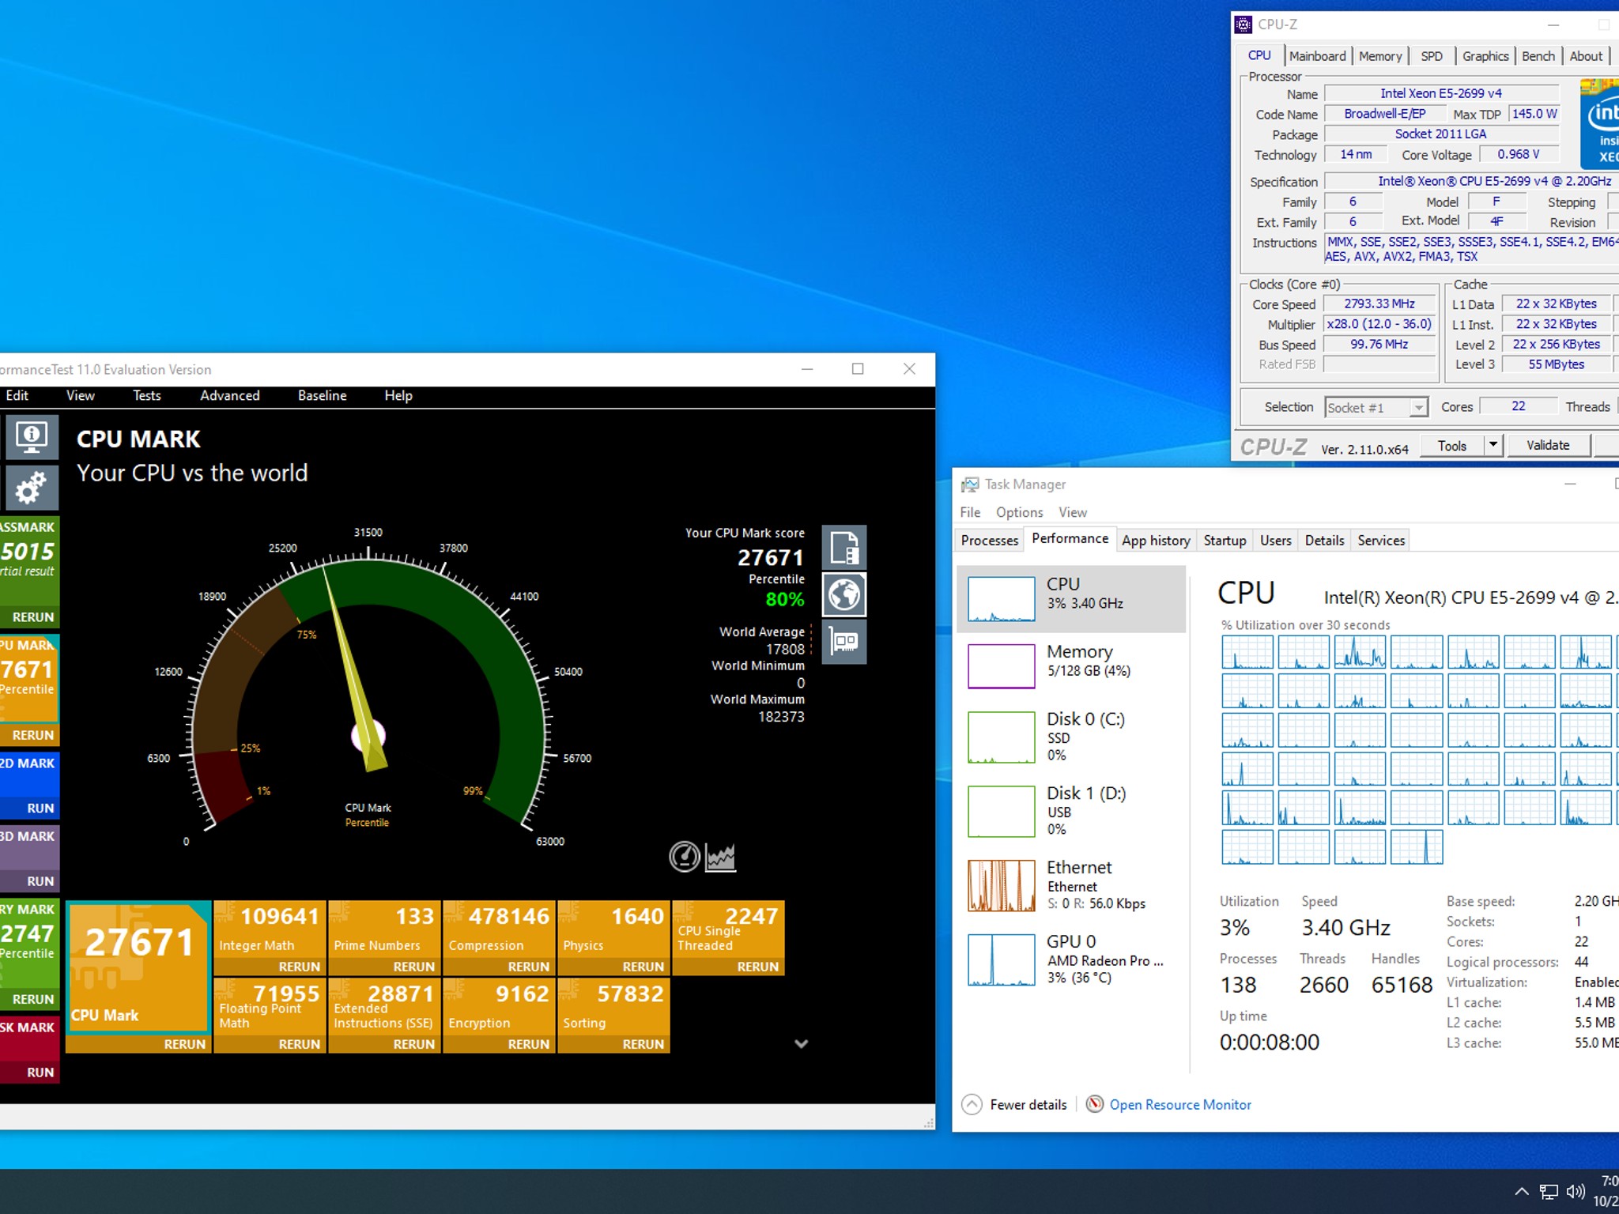Select Ethernet performance entry
The image size is (1619, 1214).
pyautogui.click(x=1071, y=884)
